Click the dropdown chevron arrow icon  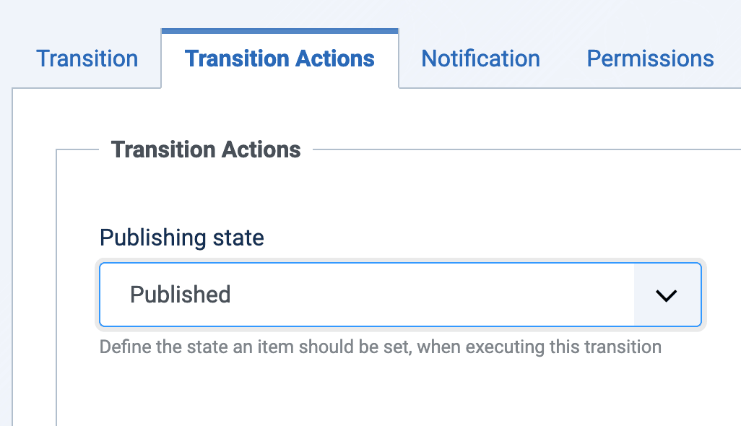tap(666, 295)
